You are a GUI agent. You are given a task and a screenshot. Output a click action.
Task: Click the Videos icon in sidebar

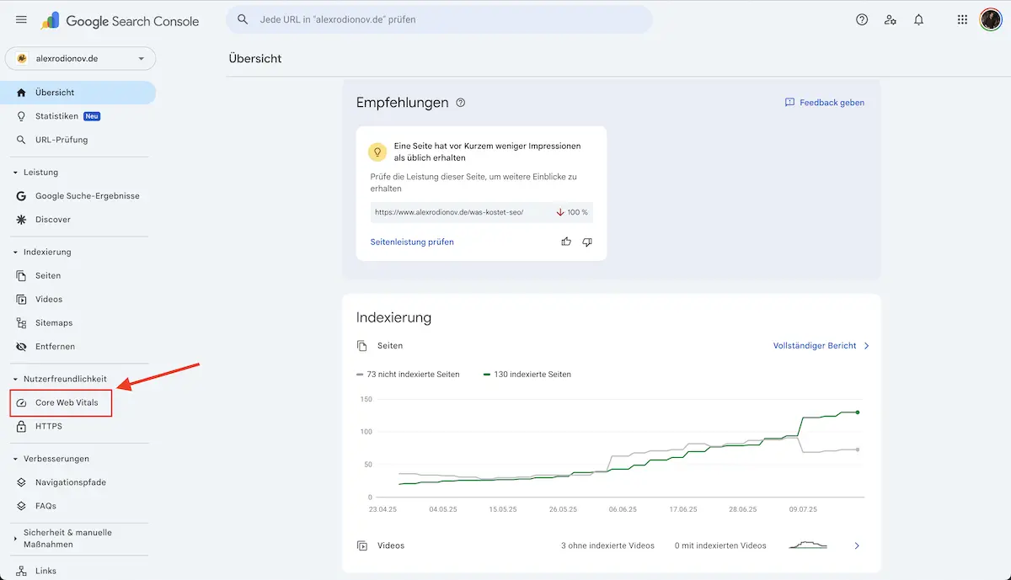[21, 300]
